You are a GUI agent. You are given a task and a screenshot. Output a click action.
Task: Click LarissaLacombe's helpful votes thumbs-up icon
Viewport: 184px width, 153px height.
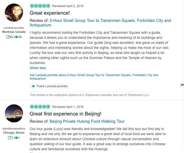click(16, 37)
